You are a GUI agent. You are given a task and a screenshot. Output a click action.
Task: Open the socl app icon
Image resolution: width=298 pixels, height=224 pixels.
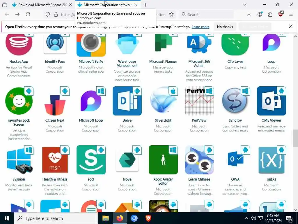pyautogui.click(x=91, y=160)
